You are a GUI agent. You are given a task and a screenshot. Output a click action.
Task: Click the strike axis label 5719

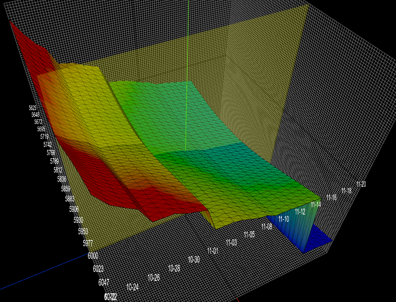(44, 137)
